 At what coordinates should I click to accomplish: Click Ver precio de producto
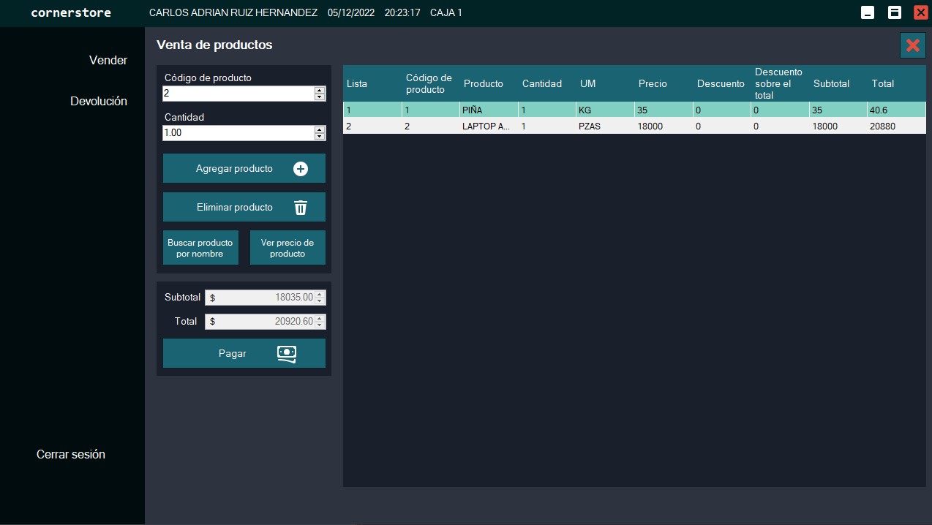(x=288, y=247)
